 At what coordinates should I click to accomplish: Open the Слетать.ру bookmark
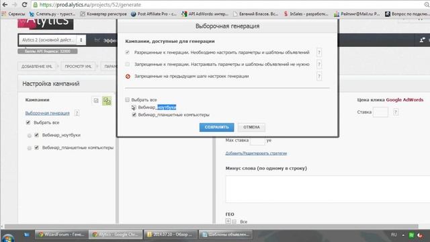point(52,13)
